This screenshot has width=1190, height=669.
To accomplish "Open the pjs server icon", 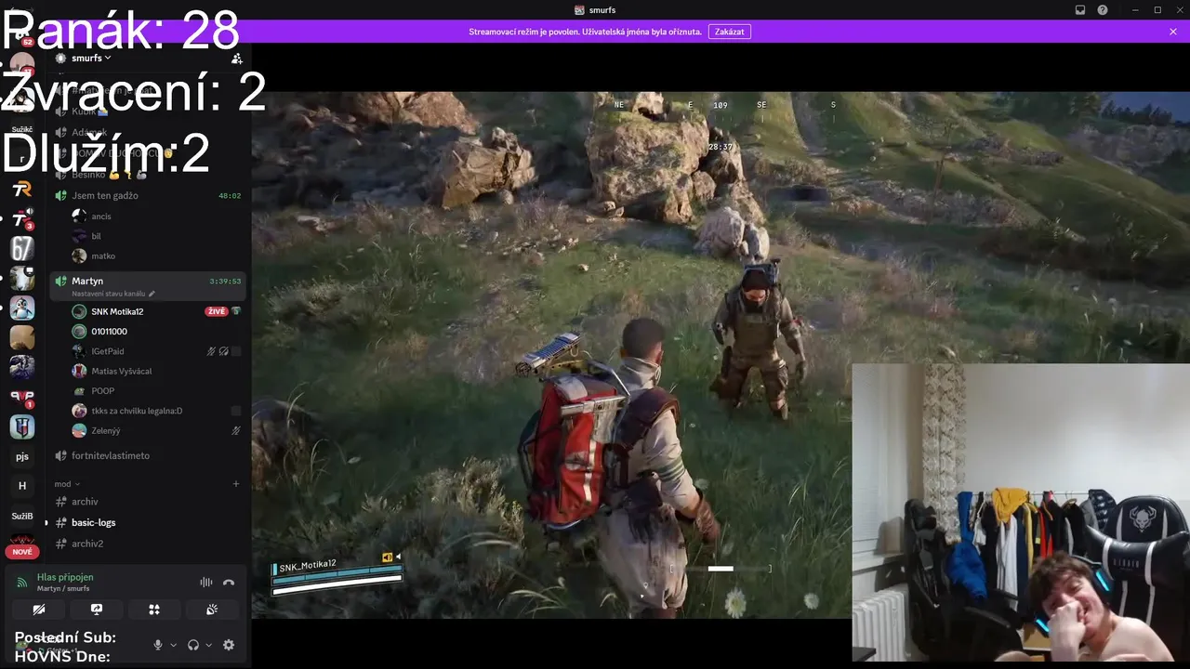I will pos(22,456).
